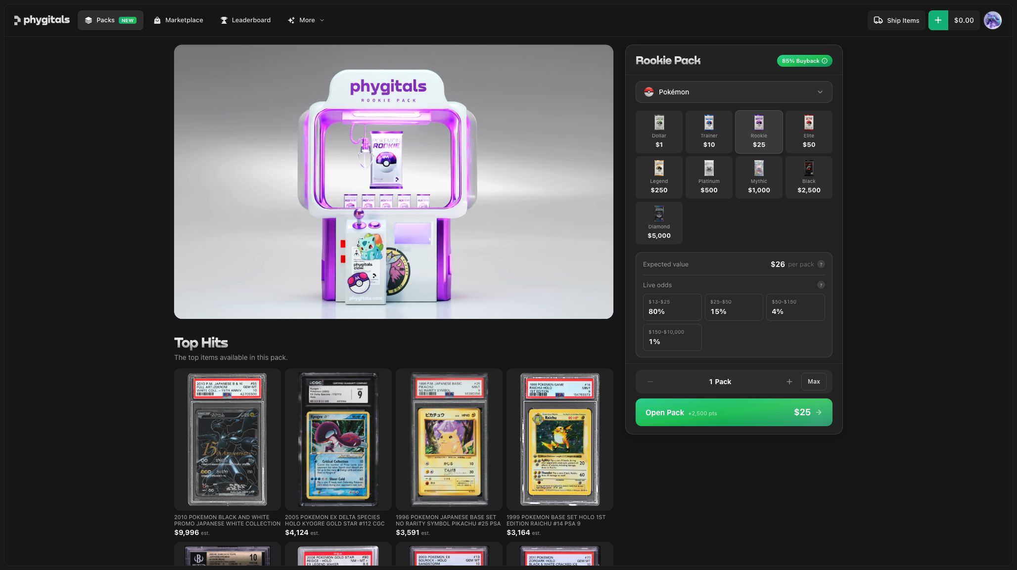Select the Trainer $10 pack
The image size is (1017, 570).
(709, 132)
